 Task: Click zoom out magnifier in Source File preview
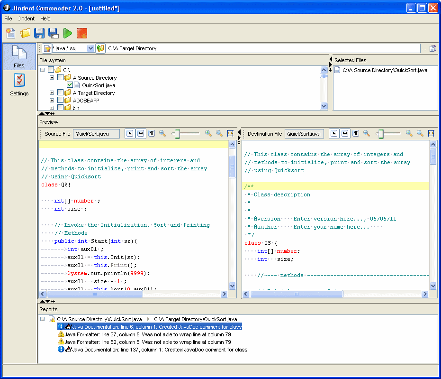[162, 134]
